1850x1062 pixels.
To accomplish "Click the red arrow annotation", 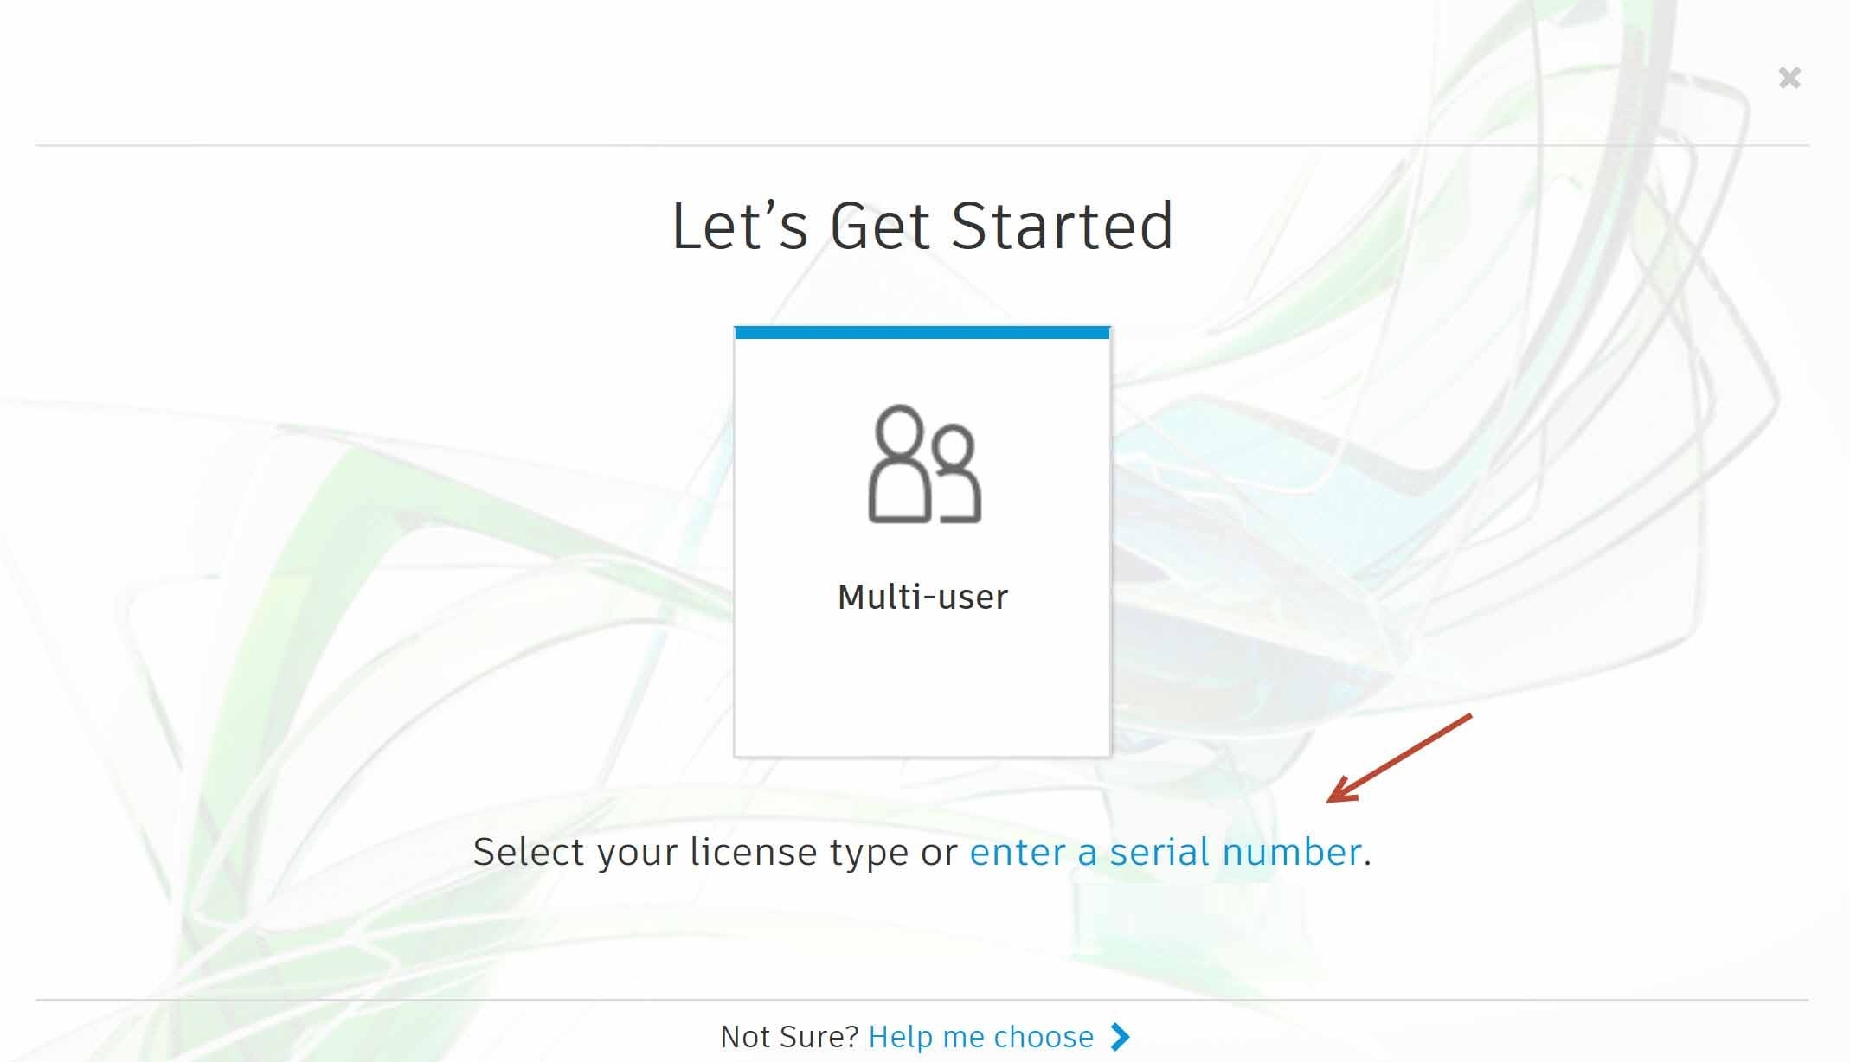I will pos(1399,758).
